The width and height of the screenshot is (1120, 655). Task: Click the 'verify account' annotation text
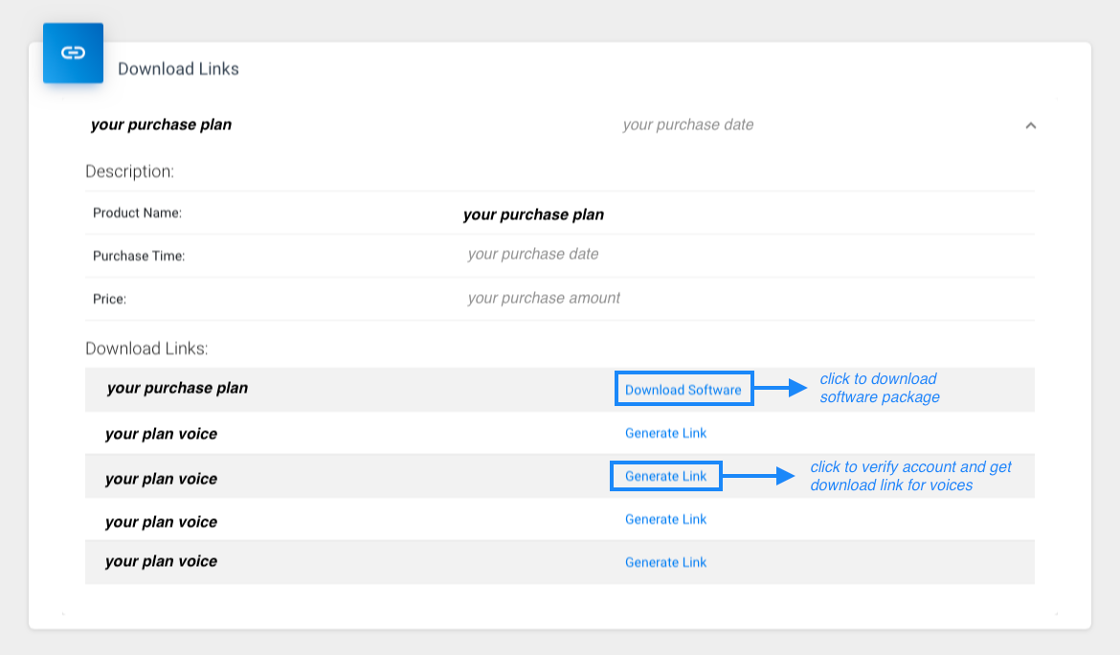pyautogui.click(x=909, y=476)
